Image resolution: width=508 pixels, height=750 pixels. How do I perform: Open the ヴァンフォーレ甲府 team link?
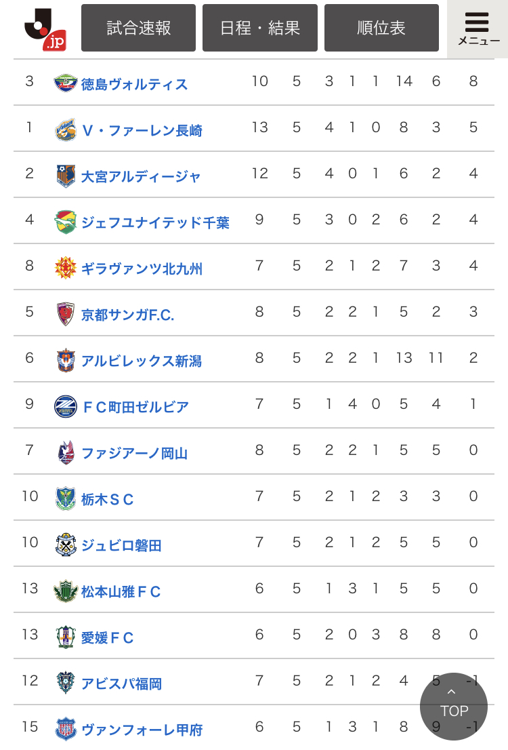pyautogui.click(x=142, y=730)
